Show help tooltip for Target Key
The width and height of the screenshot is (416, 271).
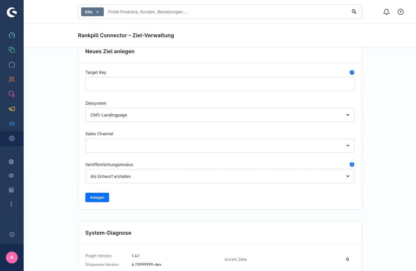coord(352,72)
